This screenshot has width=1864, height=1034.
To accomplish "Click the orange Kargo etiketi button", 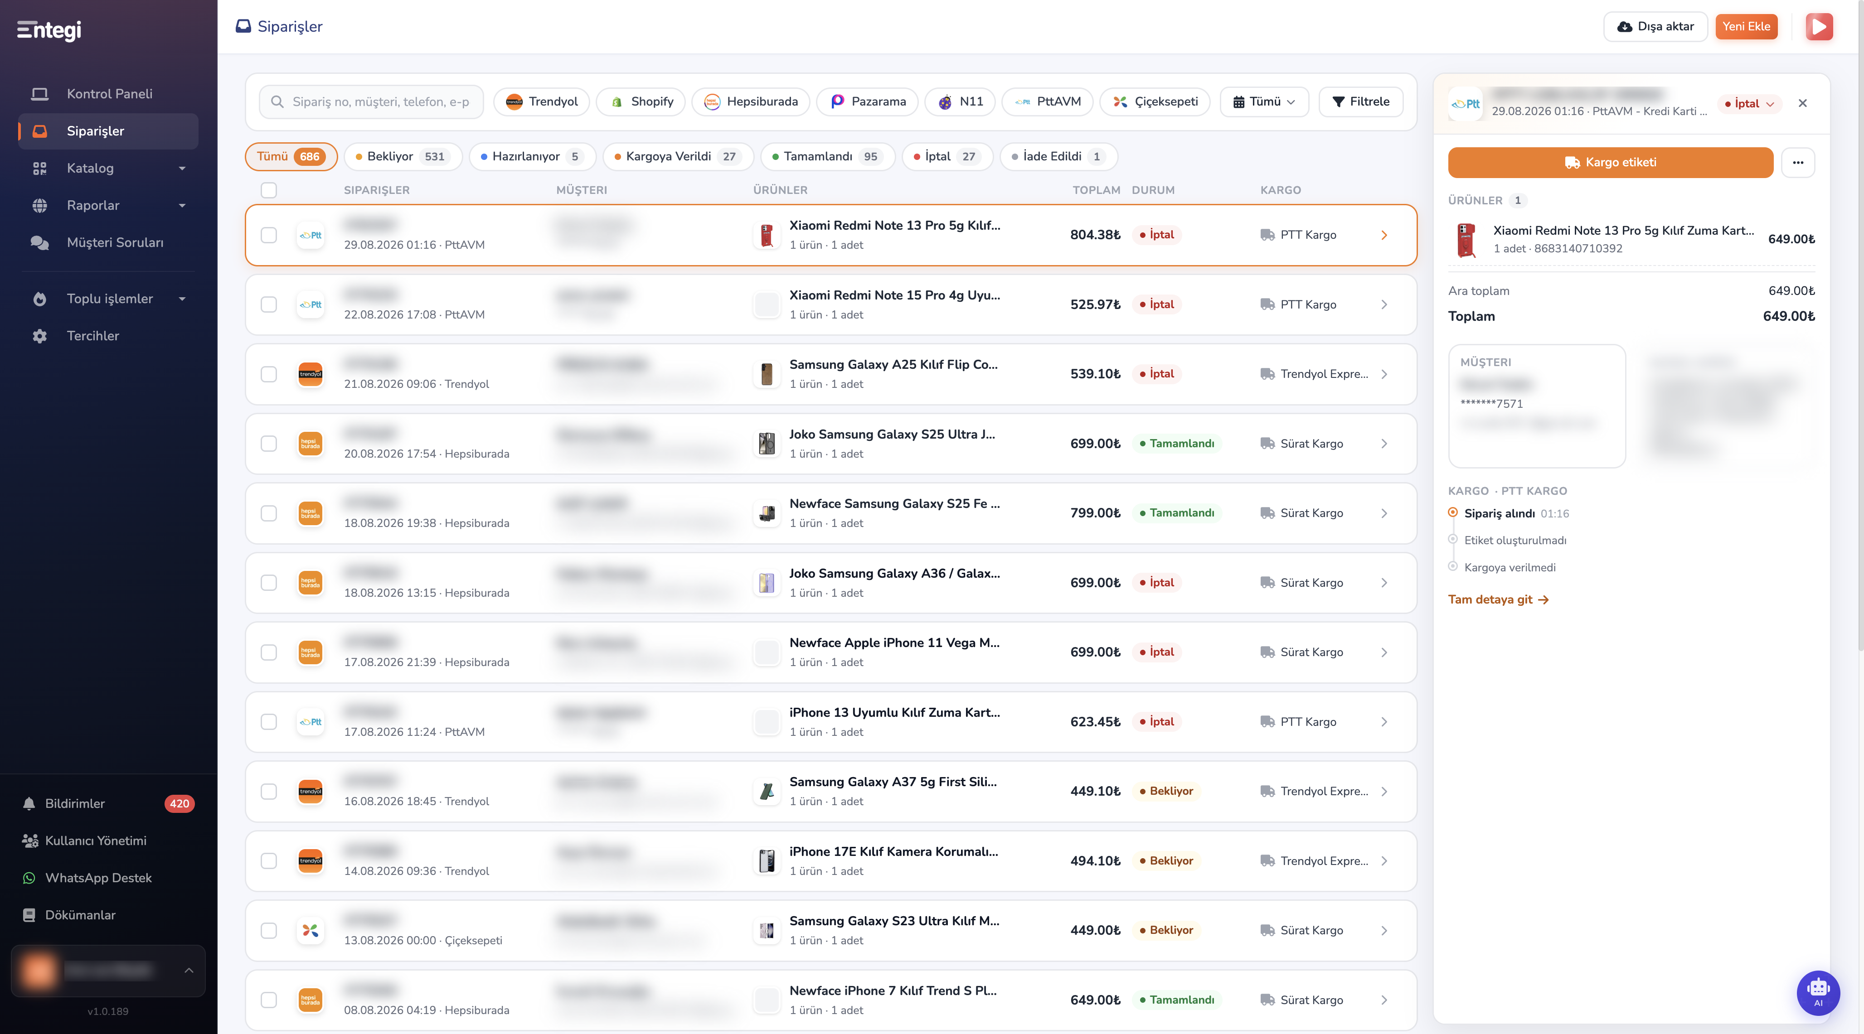I will coord(1610,163).
